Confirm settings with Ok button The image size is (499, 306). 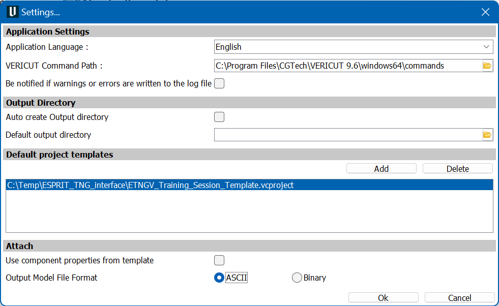(383, 298)
